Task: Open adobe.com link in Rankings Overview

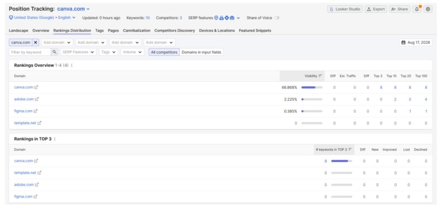Action: click(x=24, y=99)
